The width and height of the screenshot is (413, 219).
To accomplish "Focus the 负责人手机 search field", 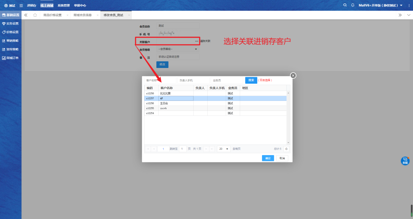I will click(x=193, y=81).
